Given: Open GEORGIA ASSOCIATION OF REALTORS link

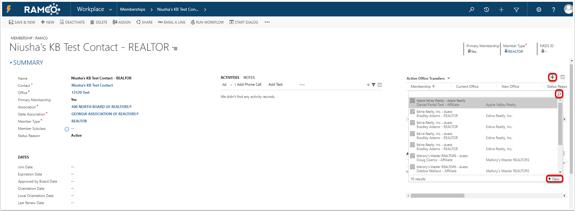Looking at the screenshot, I should click(105, 114).
